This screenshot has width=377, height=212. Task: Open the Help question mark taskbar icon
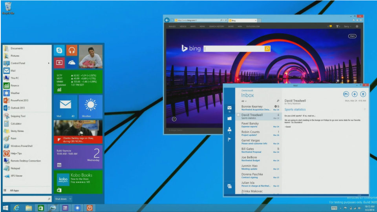click(x=90, y=208)
